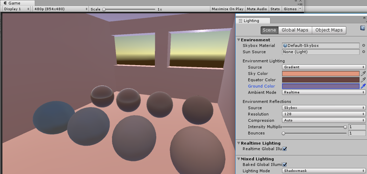Toggle Realtime Global Illumination checkbox

pyautogui.click(x=284, y=149)
